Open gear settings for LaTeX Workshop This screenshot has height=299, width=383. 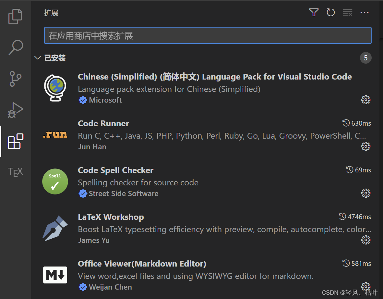pyautogui.click(x=366, y=240)
